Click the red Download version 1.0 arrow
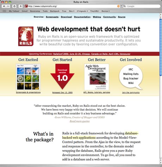This screenshot has width=162, height=167. pos(62,76)
